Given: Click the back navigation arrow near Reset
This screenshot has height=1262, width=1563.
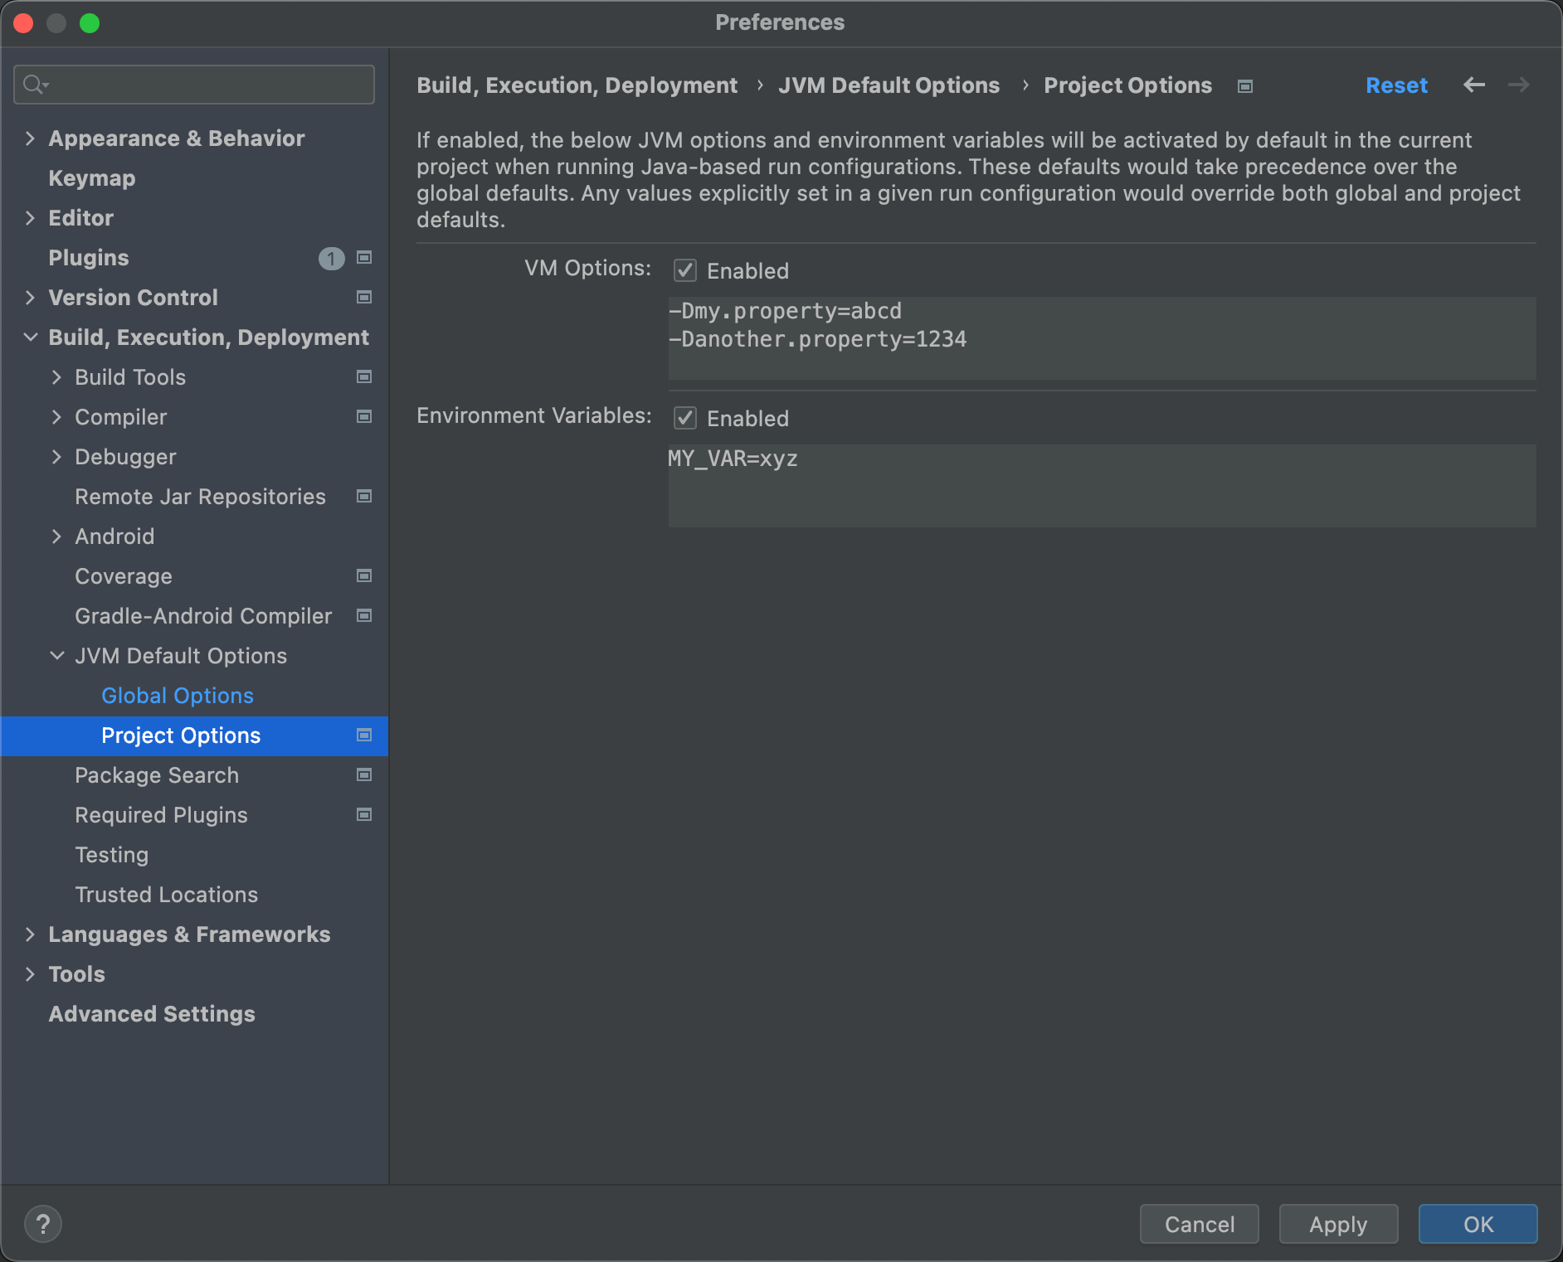Looking at the screenshot, I should (x=1474, y=85).
